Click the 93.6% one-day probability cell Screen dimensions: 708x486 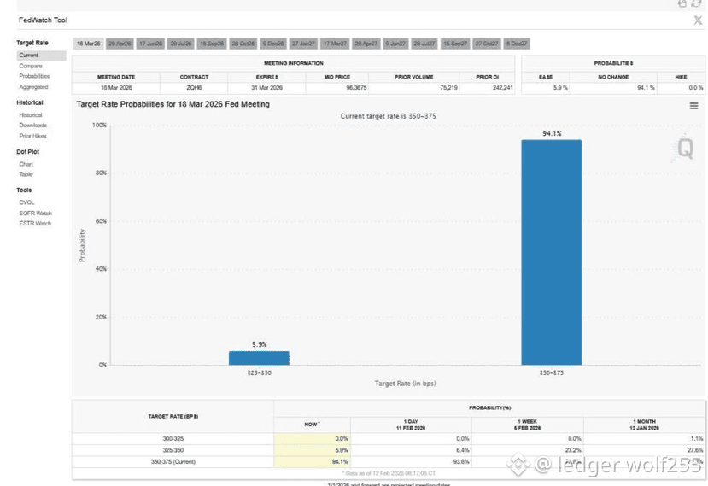[x=411, y=461]
